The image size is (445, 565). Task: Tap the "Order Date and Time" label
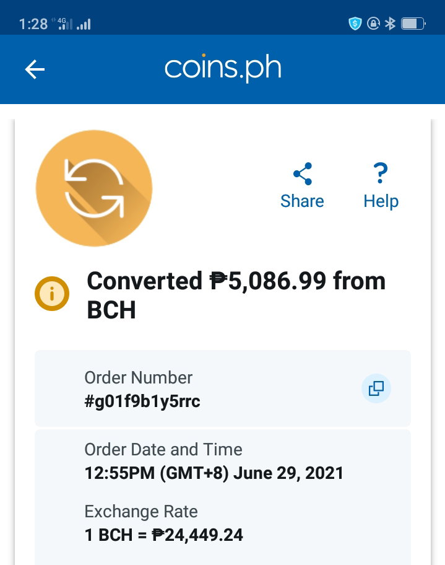163,449
